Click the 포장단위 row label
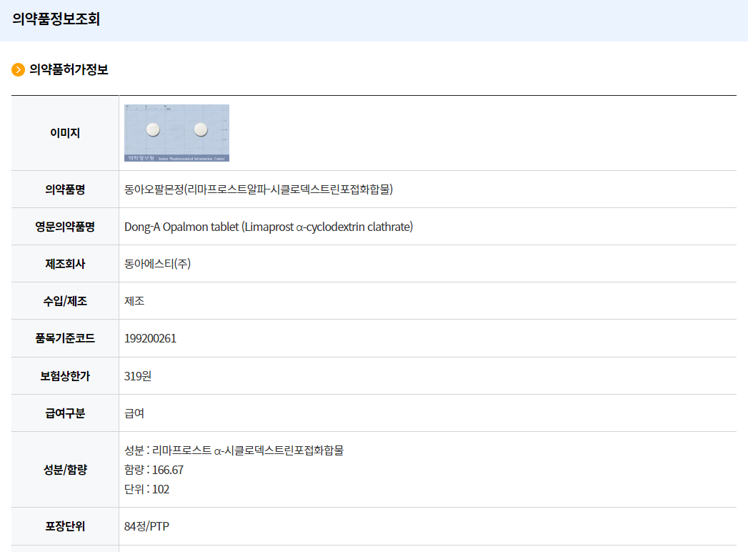The width and height of the screenshot is (748, 552). tap(65, 526)
